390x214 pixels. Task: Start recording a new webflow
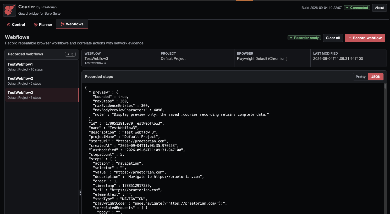click(365, 38)
